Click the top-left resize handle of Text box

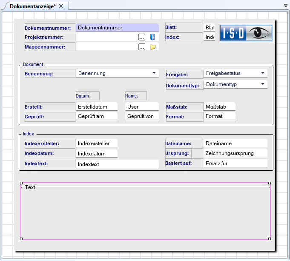point(21,183)
